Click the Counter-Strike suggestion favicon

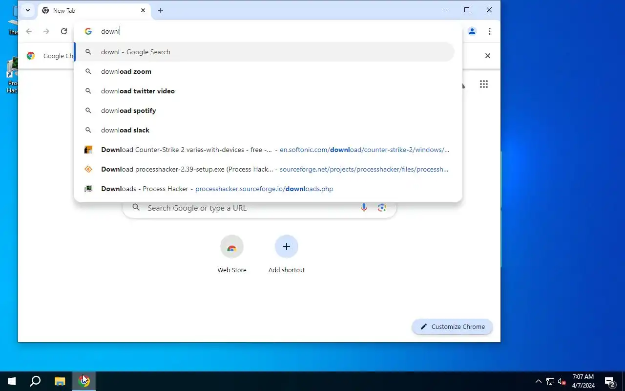pos(88,150)
